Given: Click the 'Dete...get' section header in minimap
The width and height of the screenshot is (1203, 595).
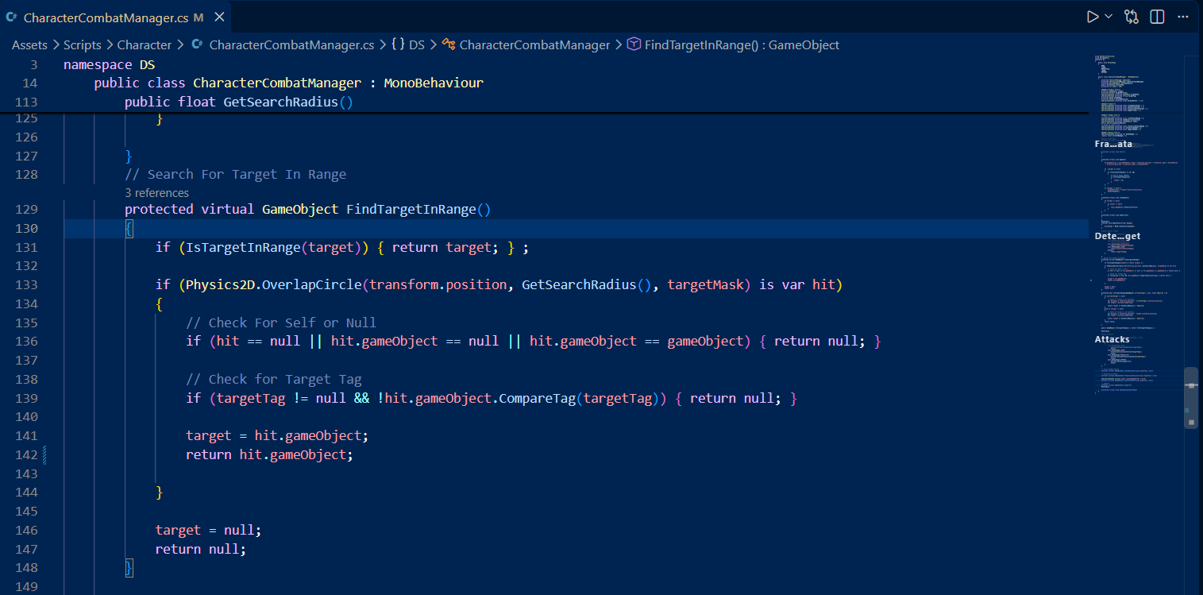Looking at the screenshot, I should (1117, 236).
